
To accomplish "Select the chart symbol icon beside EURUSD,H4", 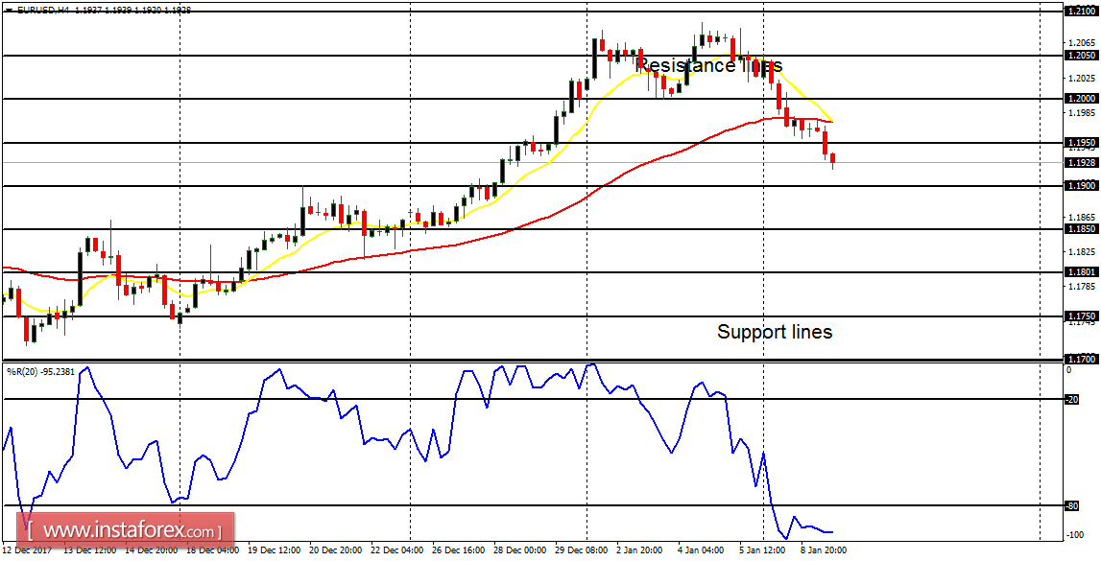I will (x=8, y=9).
